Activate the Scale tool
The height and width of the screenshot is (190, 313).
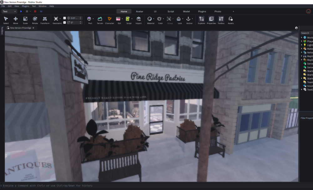(x=25, y=20)
